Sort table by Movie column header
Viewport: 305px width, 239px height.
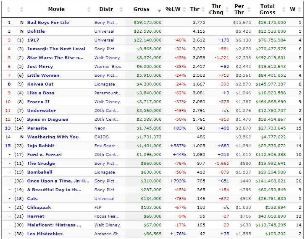tap(56, 9)
